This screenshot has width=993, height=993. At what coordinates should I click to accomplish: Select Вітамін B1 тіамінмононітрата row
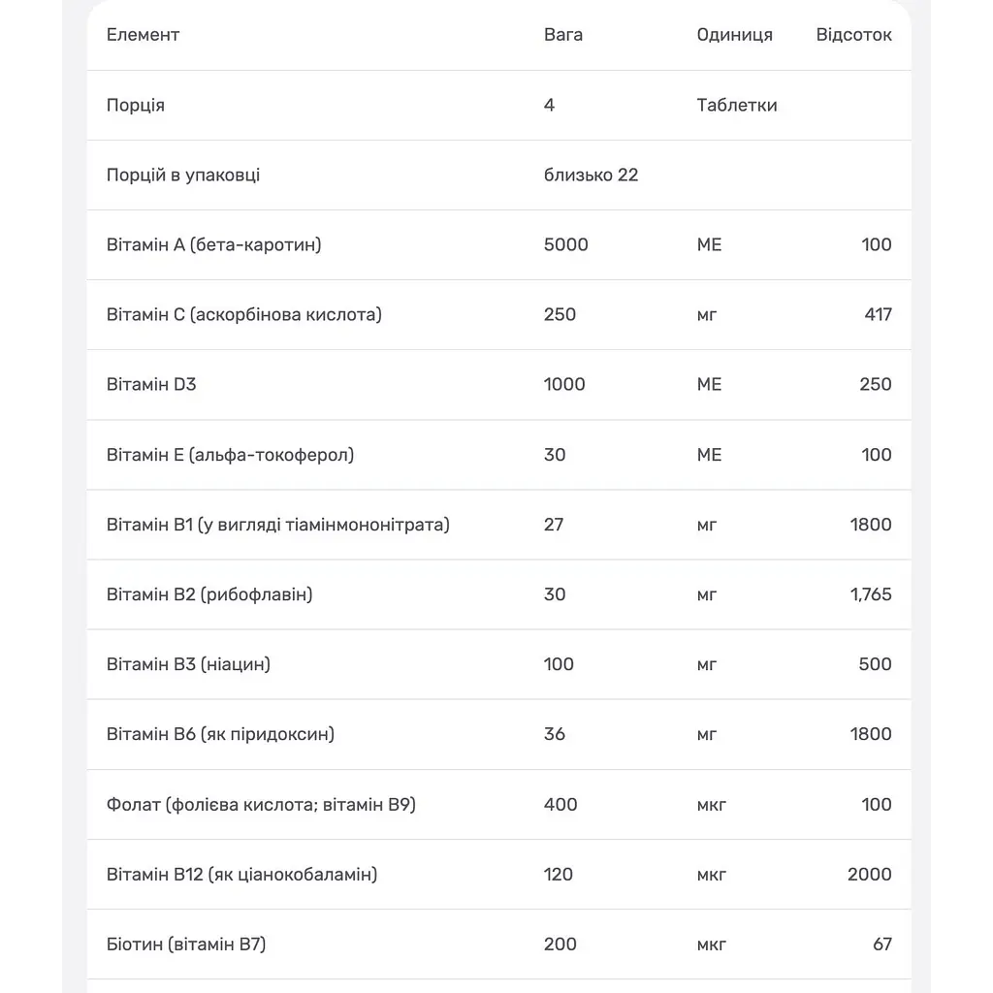click(x=499, y=525)
